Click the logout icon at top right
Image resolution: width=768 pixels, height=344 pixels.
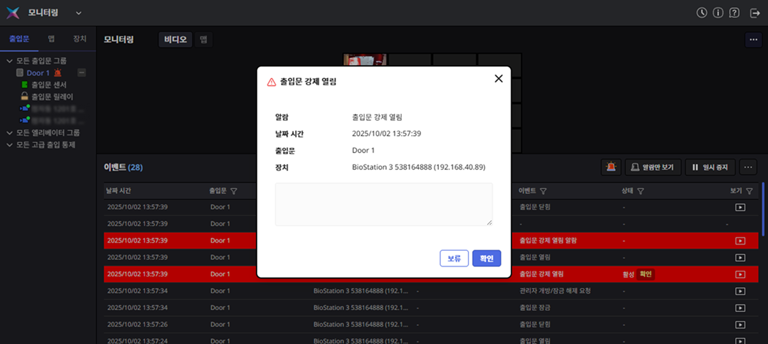coord(755,13)
